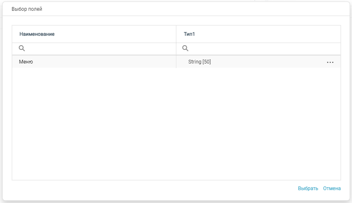Viewport: 352px width, 203px height.
Task: Click the word Меню in the table
Action: 26,62
